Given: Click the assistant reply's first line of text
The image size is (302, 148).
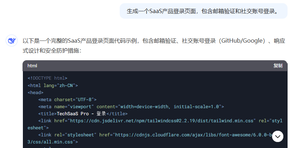Looking at the screenshot, I should point(154,41).
